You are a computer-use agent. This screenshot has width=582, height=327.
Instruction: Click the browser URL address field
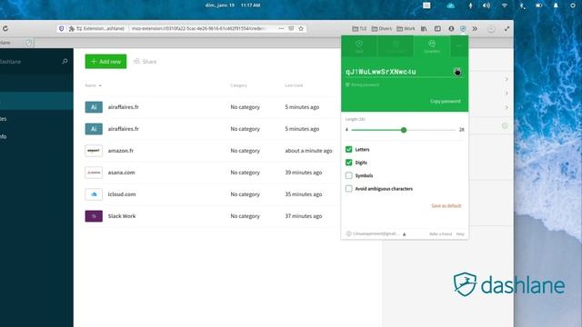click(x=198, y=28)
